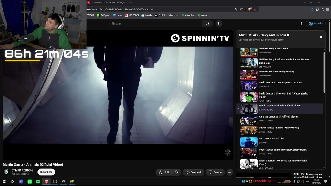Open a new browser tab
The width and height of the screenshot is (331, 186).
pyautogui.click(x=131, y=3)
